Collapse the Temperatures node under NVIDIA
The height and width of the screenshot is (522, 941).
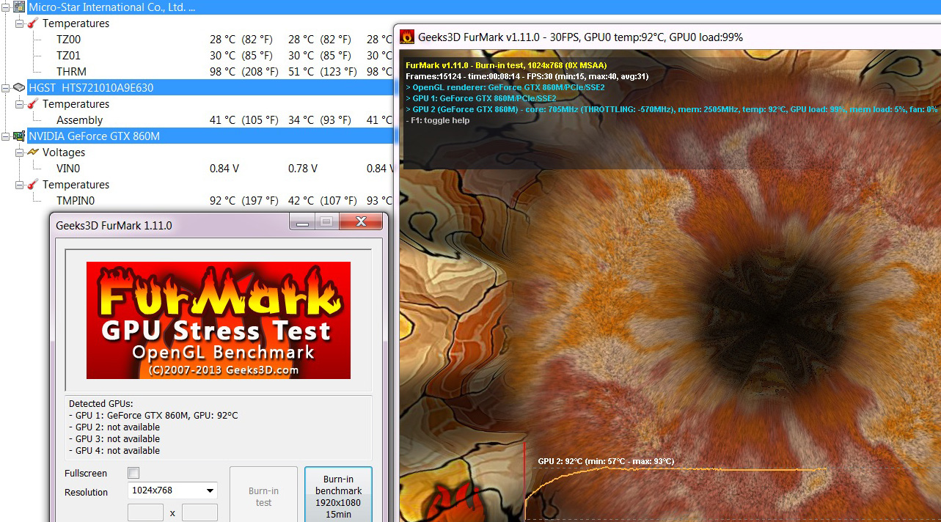coord(20,185)
